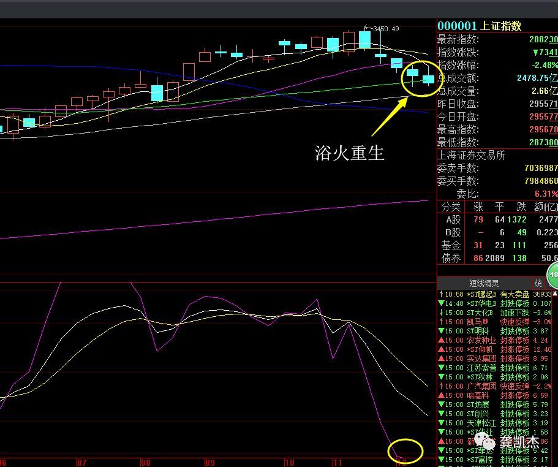Open the ST大化B 加速下跌 alert

click(495, 313)
